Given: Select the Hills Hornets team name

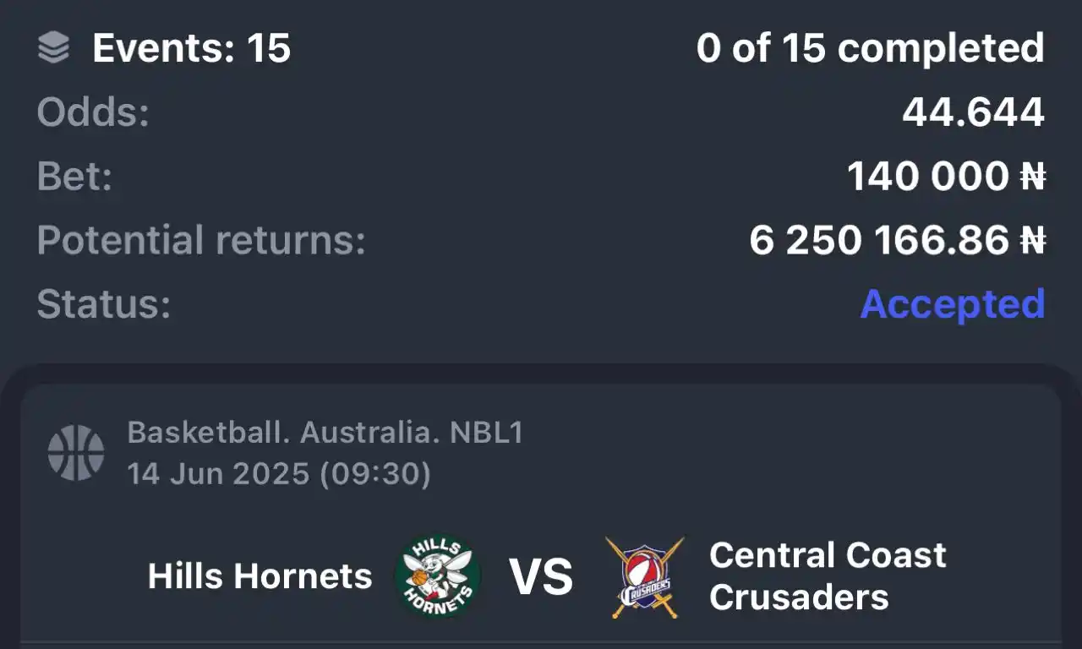Looking at the screenshot, I should [x=260, y=576].
